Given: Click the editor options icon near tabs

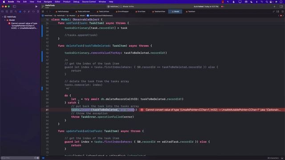Looking at the screenshot, I should (274, 12).
